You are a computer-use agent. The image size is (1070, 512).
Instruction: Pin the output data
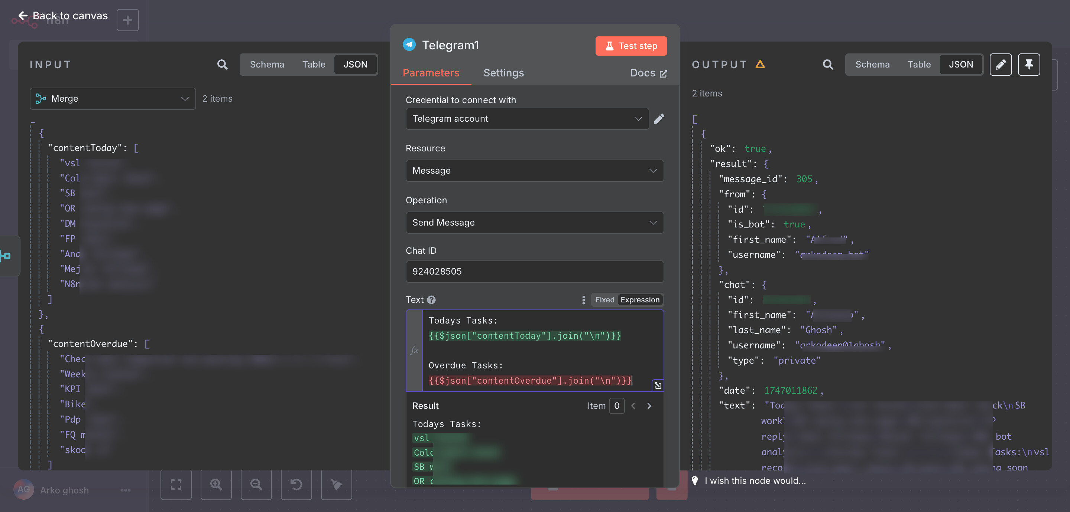click(1029, 64)
